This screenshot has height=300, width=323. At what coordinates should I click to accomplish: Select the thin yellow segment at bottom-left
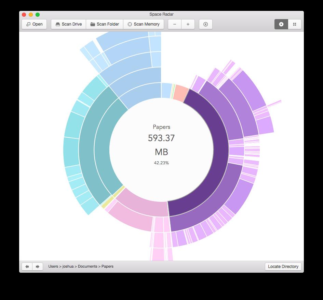(119, 192)
